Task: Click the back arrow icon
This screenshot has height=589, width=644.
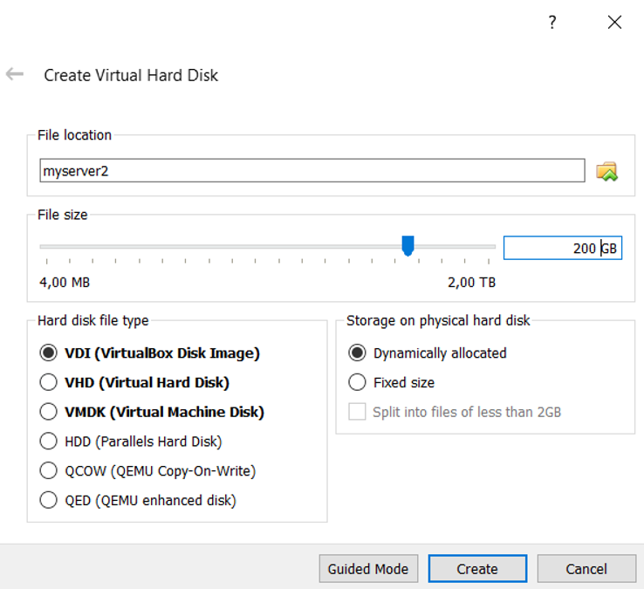Action: (15, 74)
